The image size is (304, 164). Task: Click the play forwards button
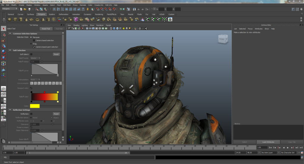[288, 147]
